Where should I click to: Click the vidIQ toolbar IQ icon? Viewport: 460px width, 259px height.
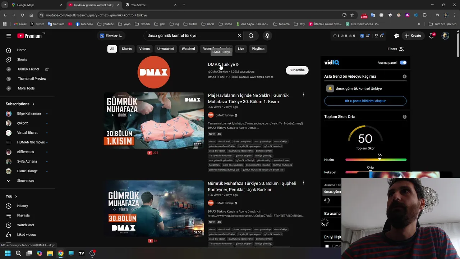(362, 36)
